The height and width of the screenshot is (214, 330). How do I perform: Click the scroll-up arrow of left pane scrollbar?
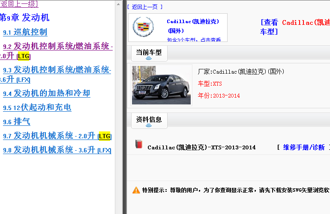(118, 4)
